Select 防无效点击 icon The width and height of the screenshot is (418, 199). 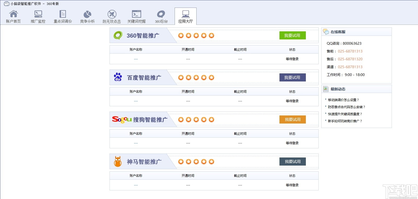[112, 14]
